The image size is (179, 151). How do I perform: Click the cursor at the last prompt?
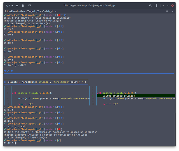point(16,143)
